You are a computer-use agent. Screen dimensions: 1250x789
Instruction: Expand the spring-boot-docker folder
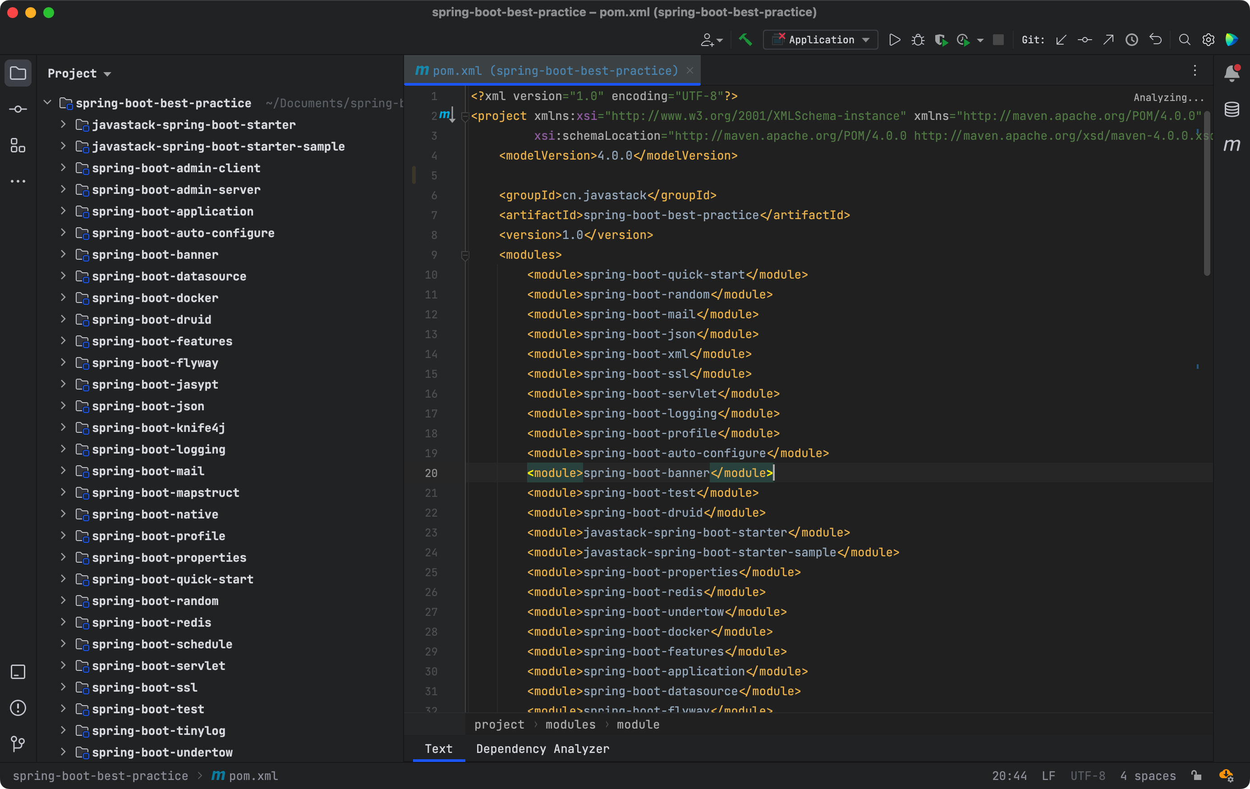tap(63, 298)
